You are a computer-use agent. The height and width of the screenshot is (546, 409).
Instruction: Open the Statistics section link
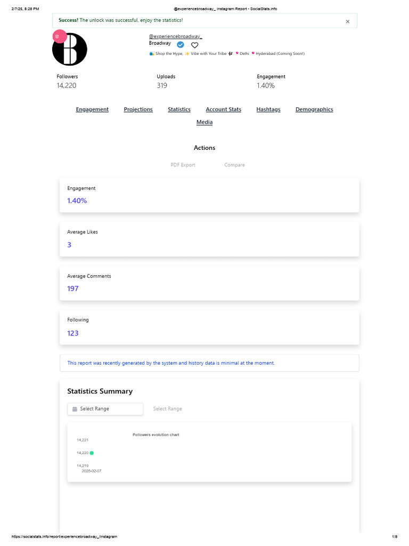179,109
